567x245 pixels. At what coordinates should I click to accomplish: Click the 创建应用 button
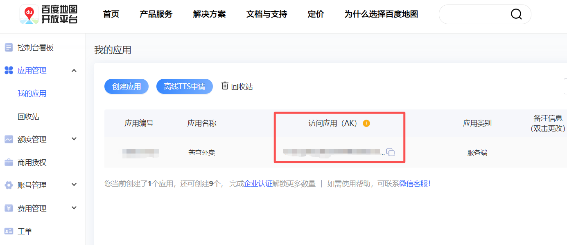127,87
